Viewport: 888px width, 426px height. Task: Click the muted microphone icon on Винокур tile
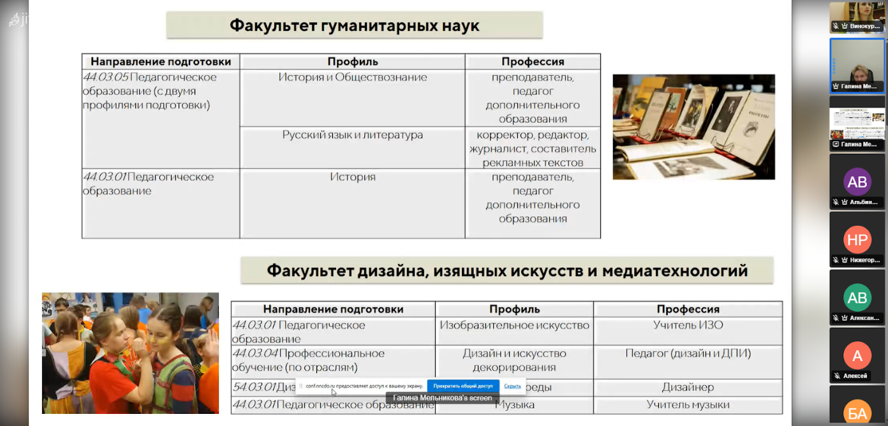click(x=836, y=27)
